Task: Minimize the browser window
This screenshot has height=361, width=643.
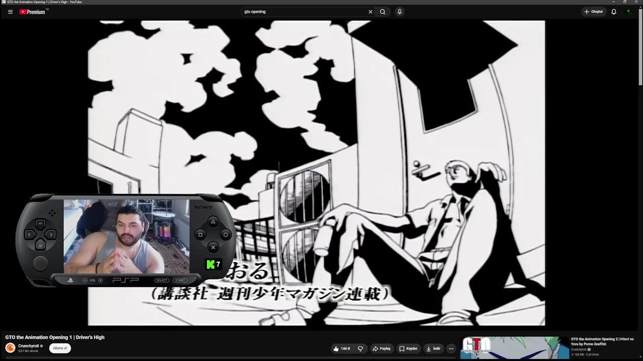Action: pyautogui.click(x=613, y=2)
